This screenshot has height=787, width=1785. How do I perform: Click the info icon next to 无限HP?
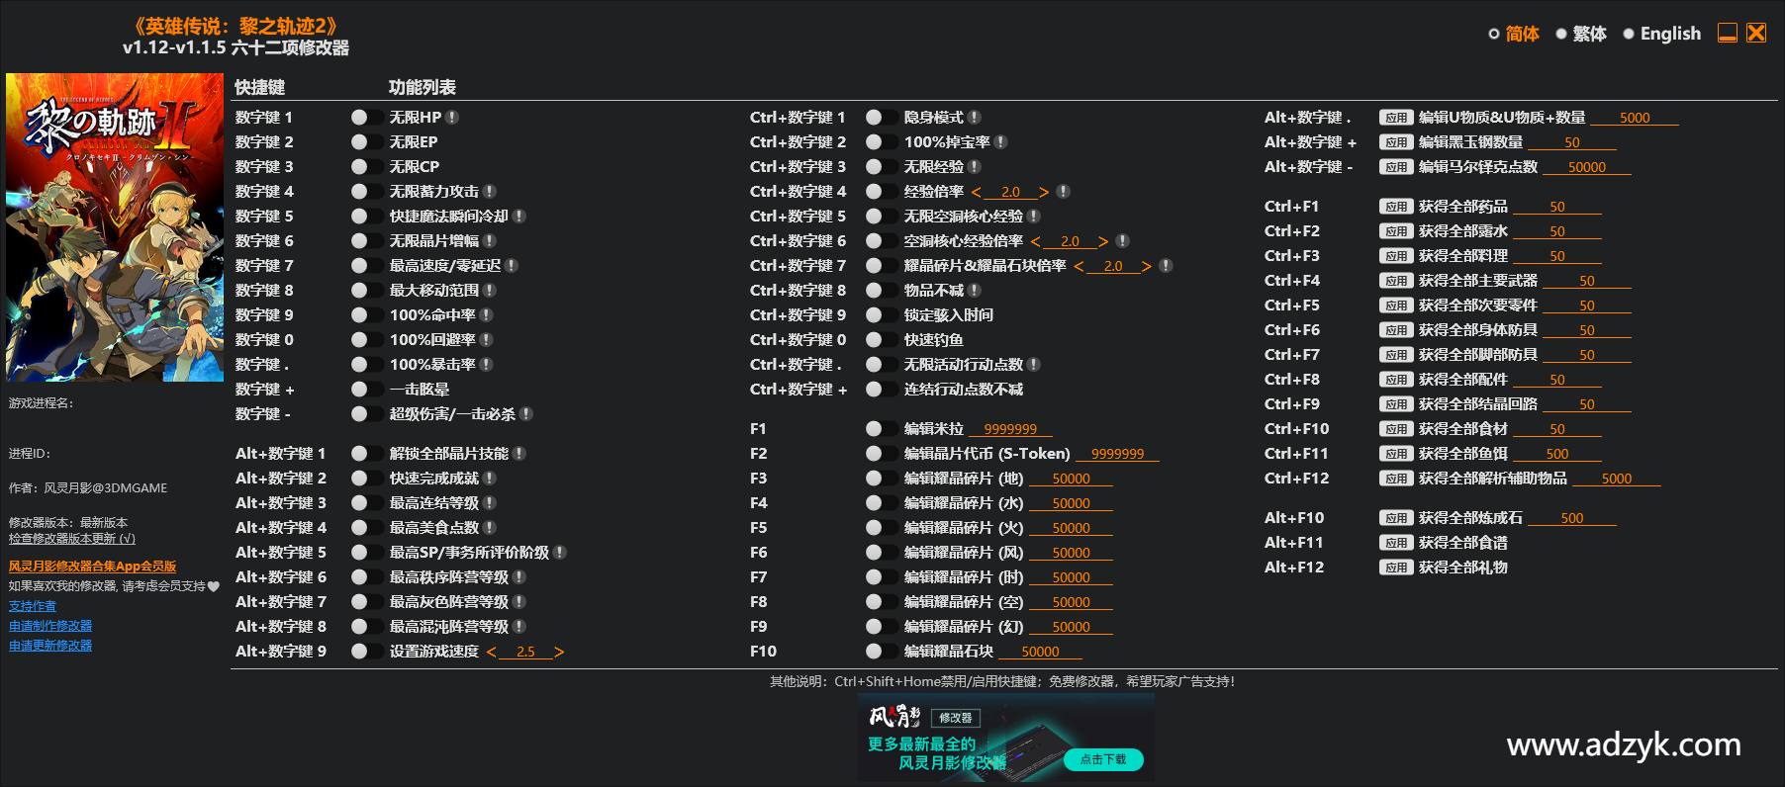click(x=452, y=117)
